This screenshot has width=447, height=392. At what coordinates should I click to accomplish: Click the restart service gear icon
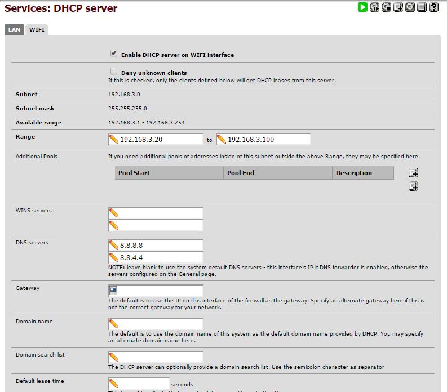tap(374, 7)
